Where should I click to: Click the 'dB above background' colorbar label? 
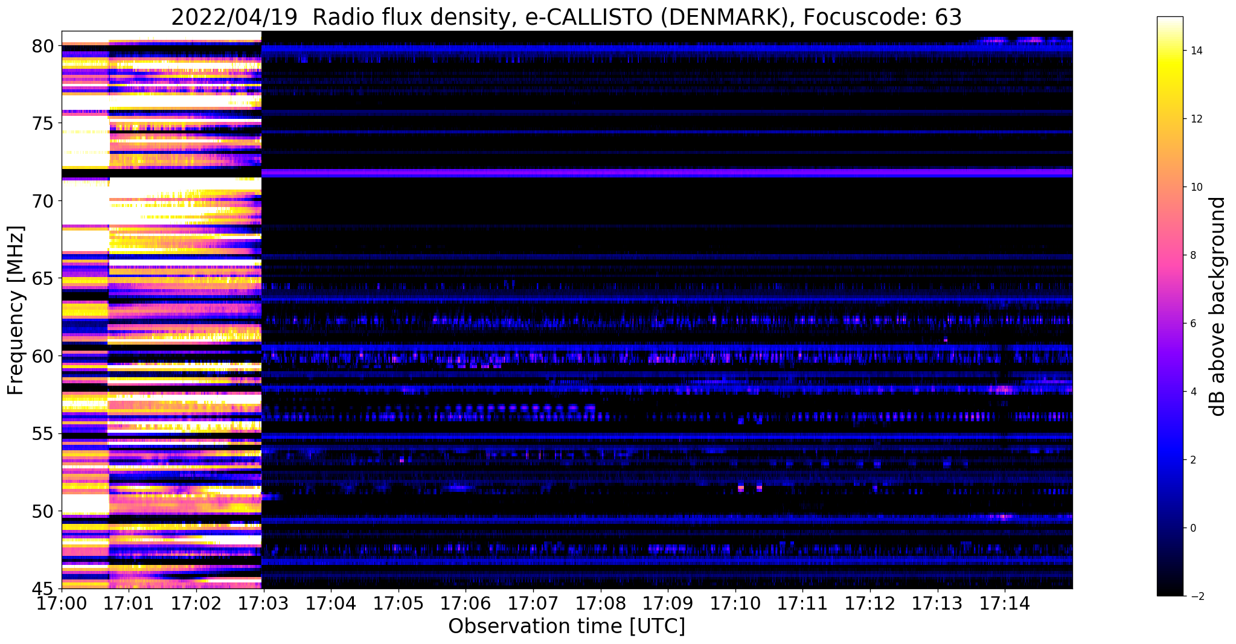coord(1218,306)
